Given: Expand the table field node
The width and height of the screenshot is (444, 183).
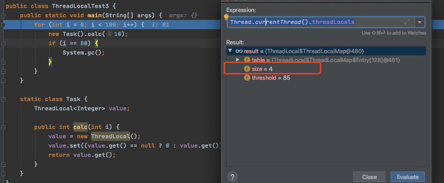Looking at the screenshot, I should coord(238,59).
